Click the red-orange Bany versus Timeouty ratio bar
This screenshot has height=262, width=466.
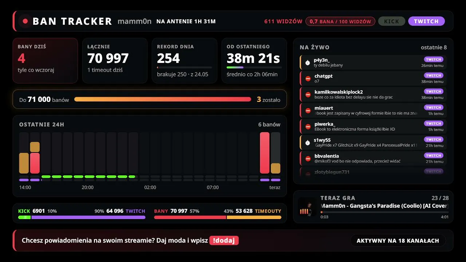(218, 217)
